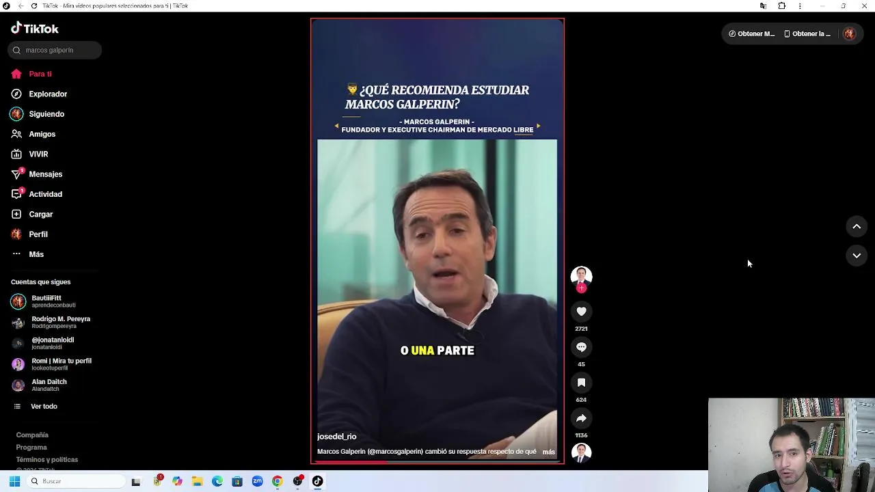The image size is (875, 492).
Task: Reload the TikTok page
Action: click(34, 5)
